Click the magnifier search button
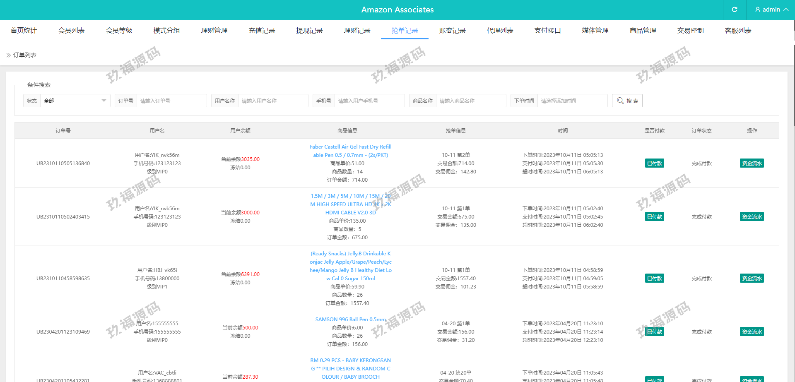The width and height of the screenshot is (795, 382). [627, 101]
